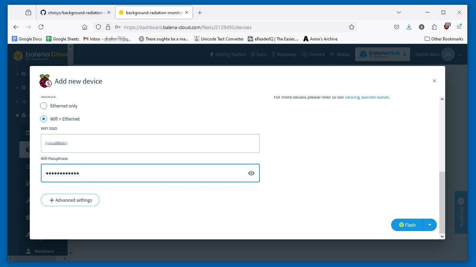
Task: Reload the current page
Action: 41,27
